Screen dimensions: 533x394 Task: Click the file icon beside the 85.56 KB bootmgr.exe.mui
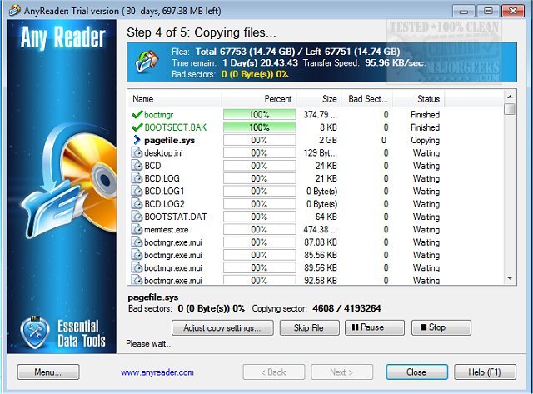[x=137, y=255]
